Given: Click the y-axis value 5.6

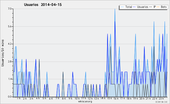Looking at the screenshot, I should click(10, 26).
